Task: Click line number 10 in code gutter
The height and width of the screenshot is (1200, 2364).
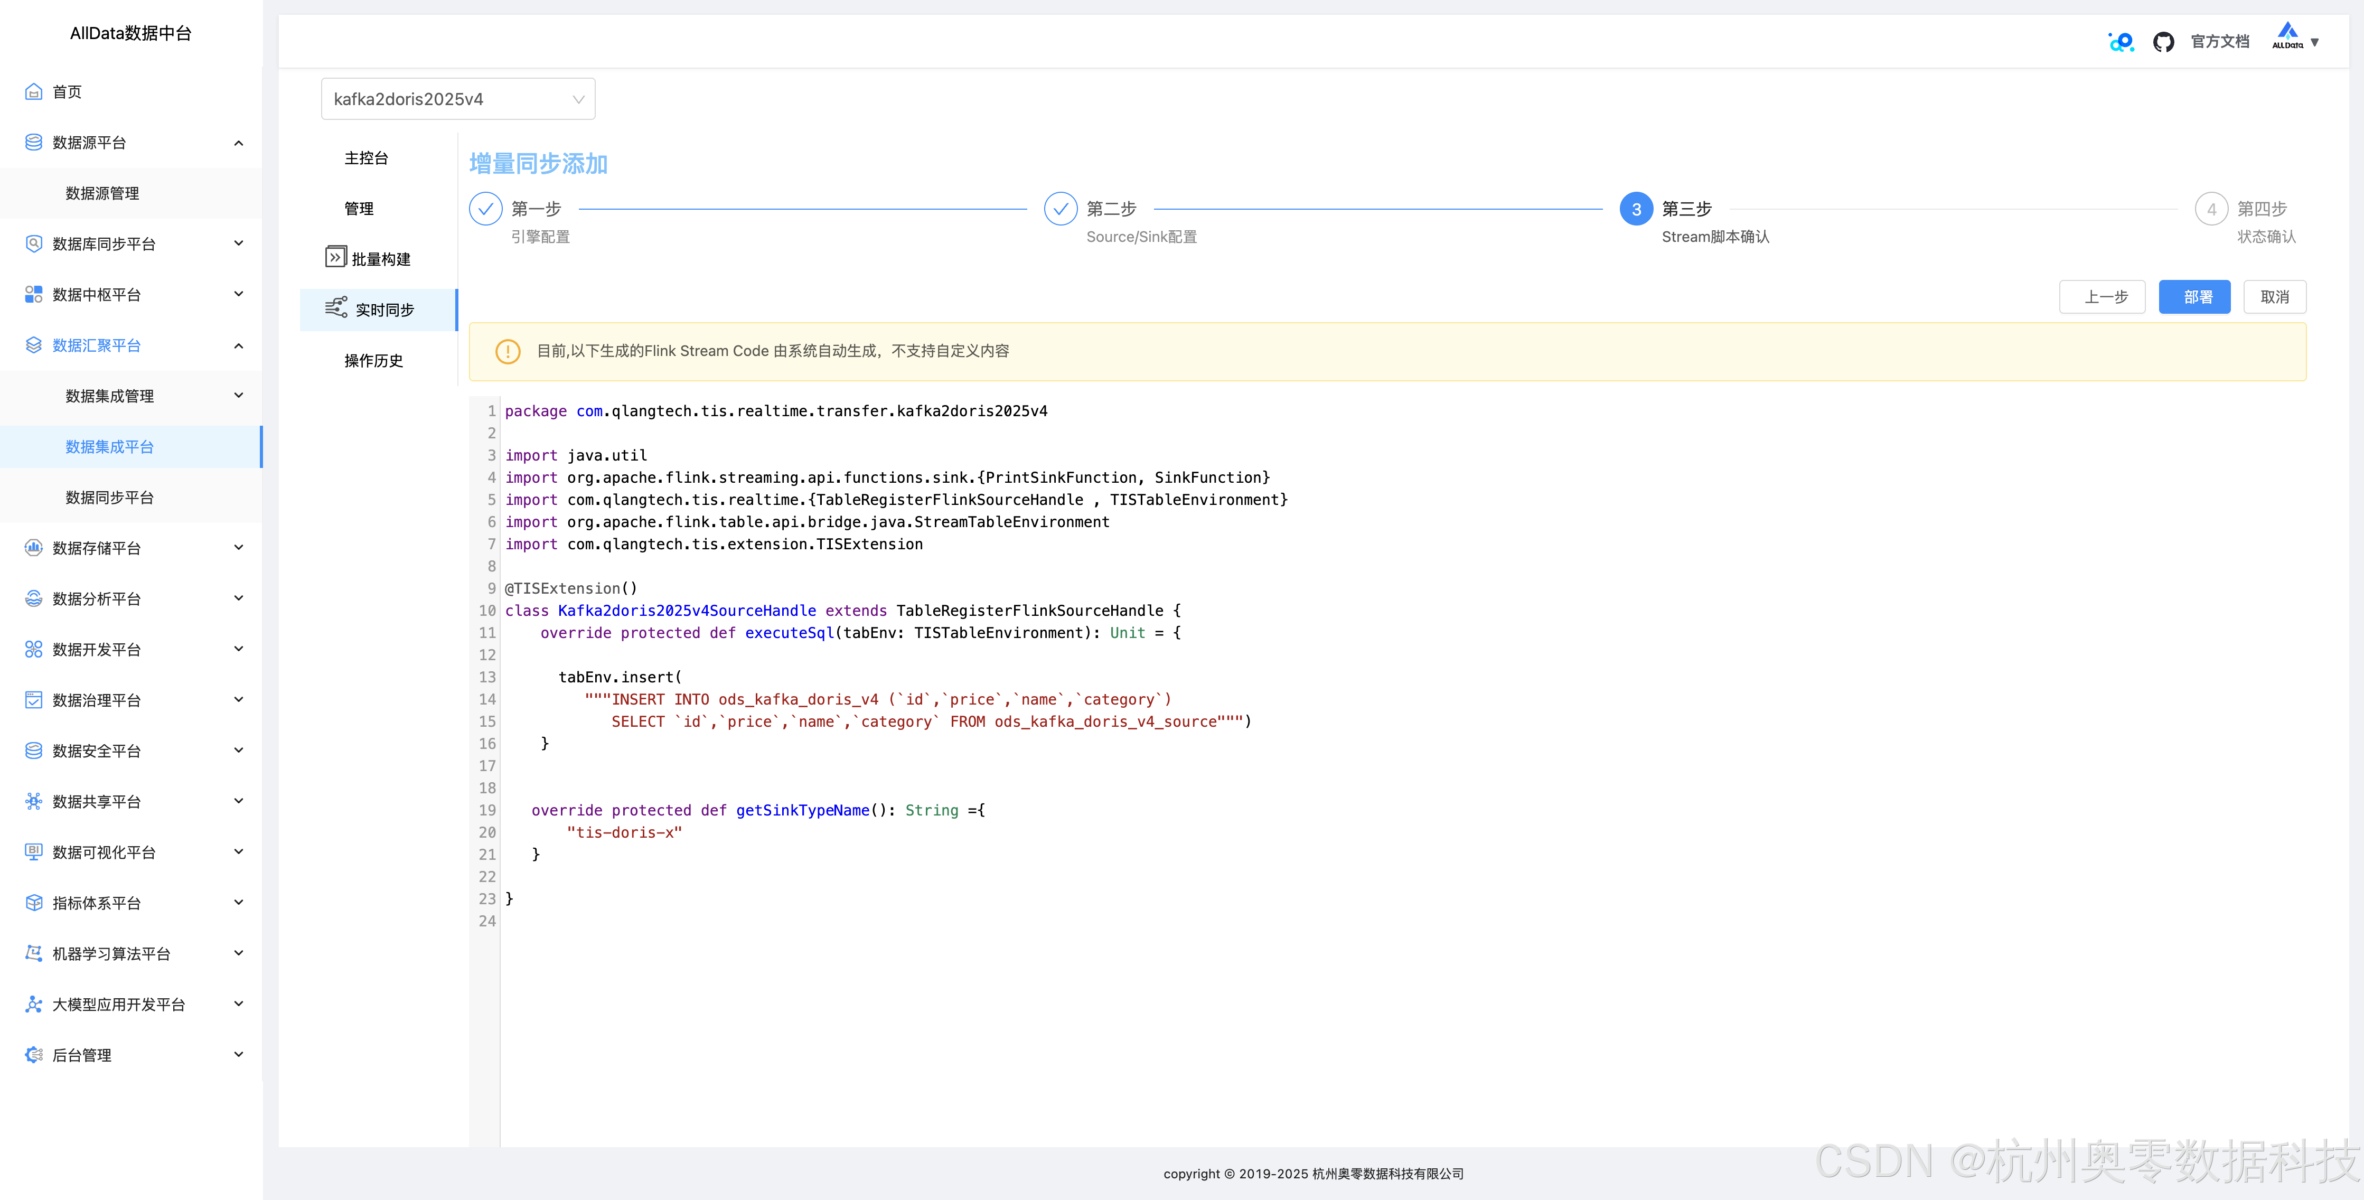Action: tap(486, 610)
